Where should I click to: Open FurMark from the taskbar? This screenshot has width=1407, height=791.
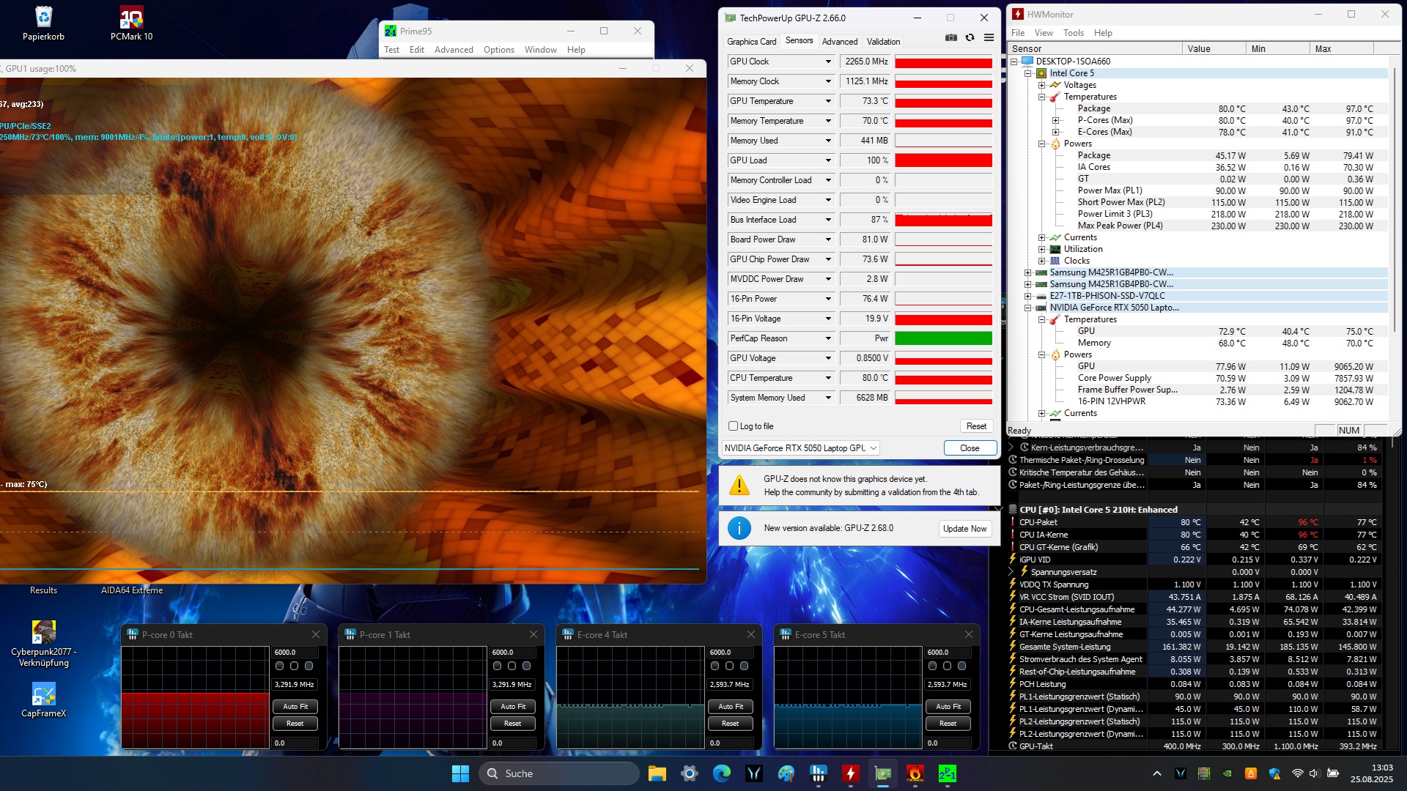pyautogui.click(x=915, y=773)
